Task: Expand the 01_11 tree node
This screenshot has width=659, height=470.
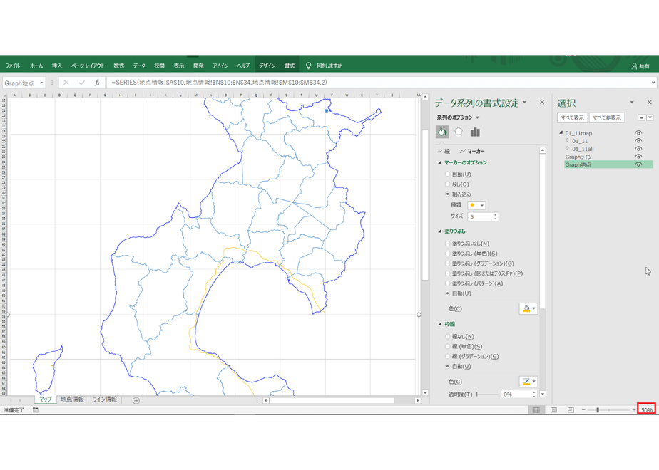Action: (568, 140)
